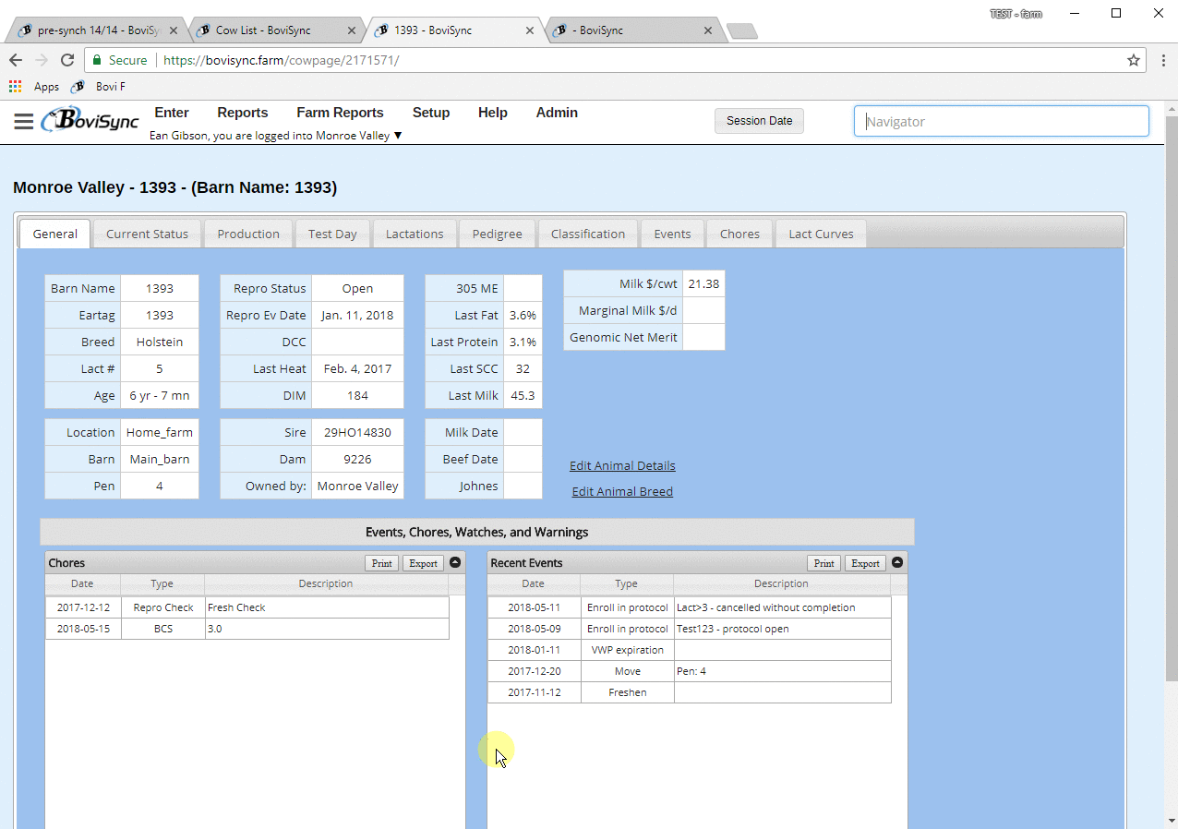Viewport: 1178px width, 829px height.
Task: Close the pre-synch 14/14 tab
Action: tap(174, 30)
